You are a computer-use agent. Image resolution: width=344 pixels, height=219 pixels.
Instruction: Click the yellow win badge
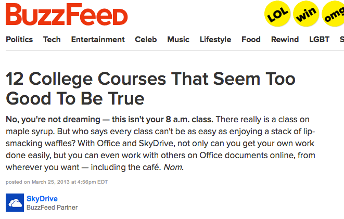(307, 15)
